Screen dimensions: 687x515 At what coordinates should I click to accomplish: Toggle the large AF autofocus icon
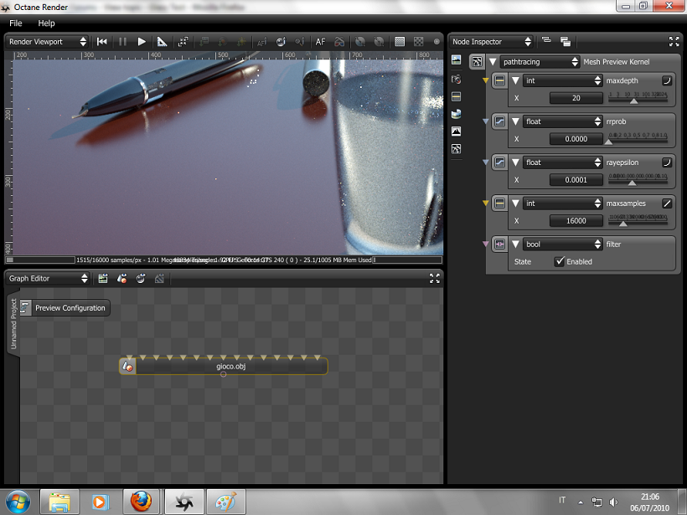click(320, 42)
